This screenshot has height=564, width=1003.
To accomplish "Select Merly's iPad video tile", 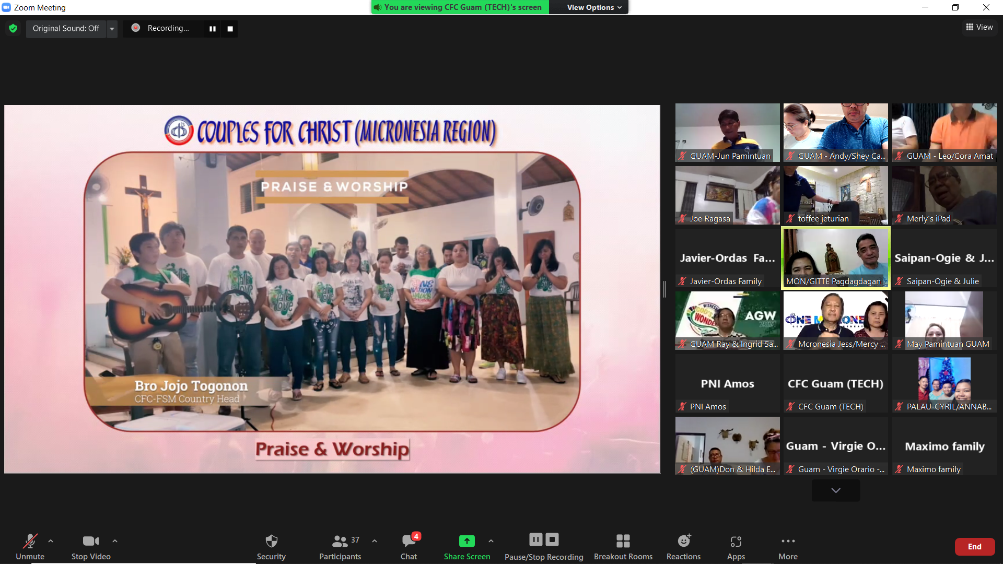I will [944, 195].
